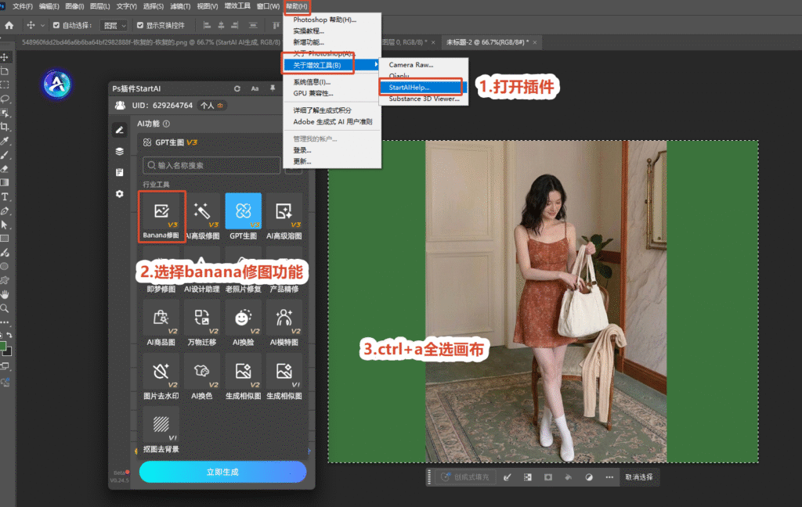Open the 图层 auto-select dropdown
The image size is (802, 507).
click(114, 25)
